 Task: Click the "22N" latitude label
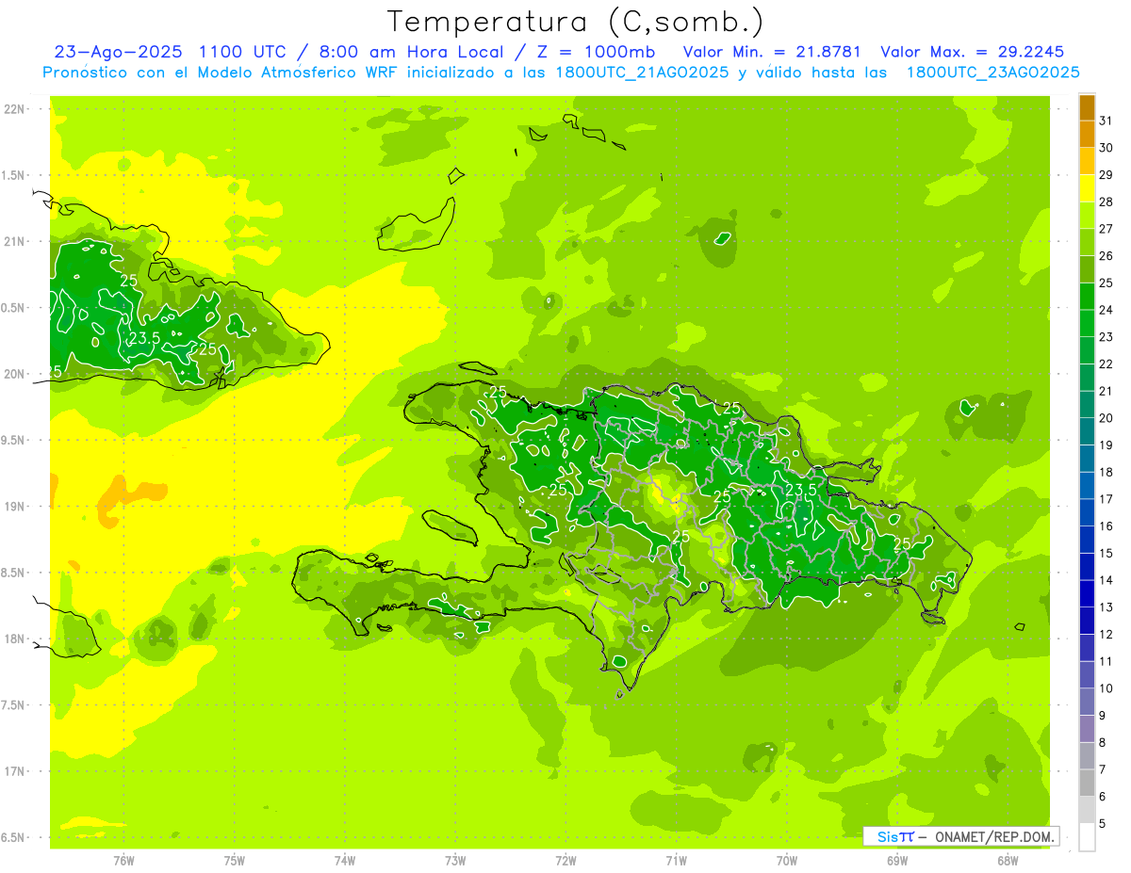[x=14, y=109]
